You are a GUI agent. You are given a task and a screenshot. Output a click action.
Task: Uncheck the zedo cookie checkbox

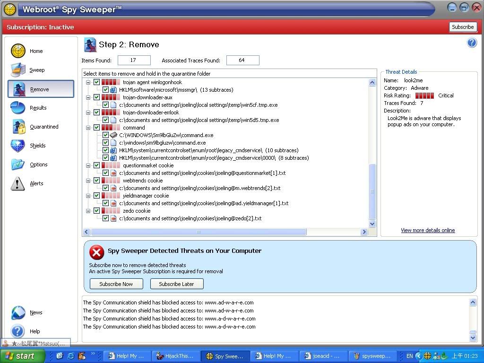(x=96, y=211)
